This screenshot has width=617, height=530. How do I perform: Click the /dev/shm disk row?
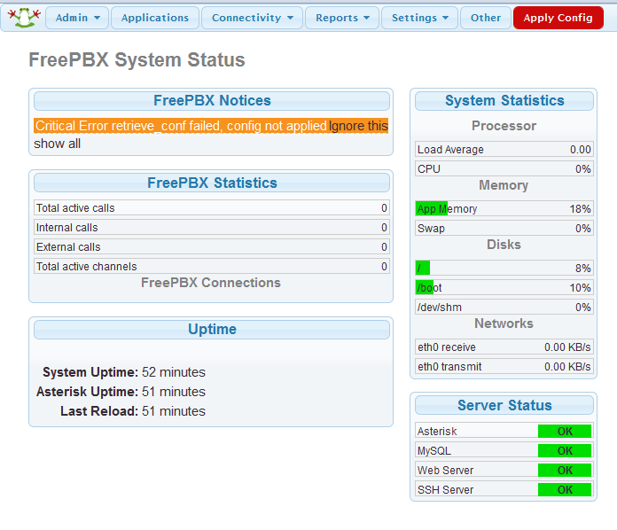(504, 307)
